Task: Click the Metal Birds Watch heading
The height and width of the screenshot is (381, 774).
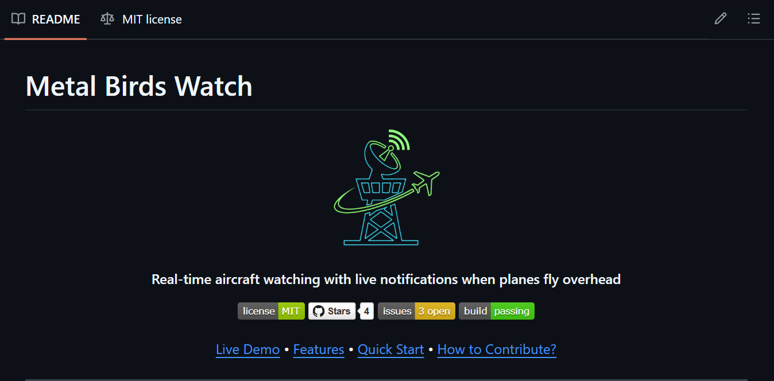Action: (139, 87)
